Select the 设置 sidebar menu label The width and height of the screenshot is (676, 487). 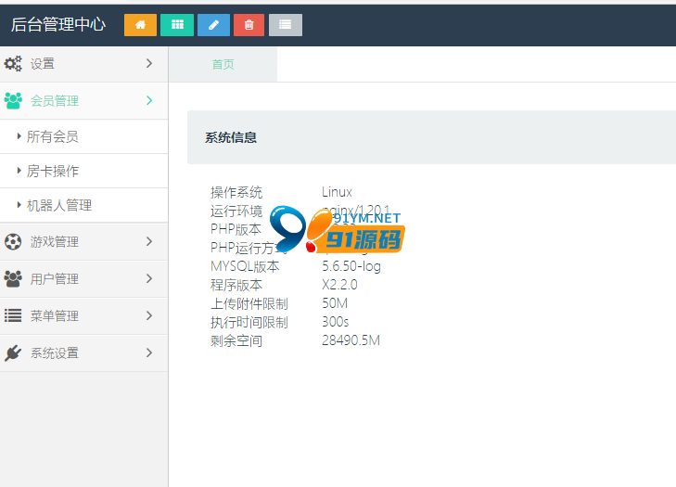(x=43, y=64)
